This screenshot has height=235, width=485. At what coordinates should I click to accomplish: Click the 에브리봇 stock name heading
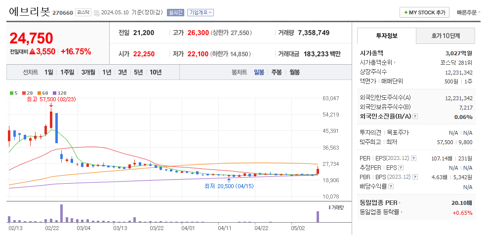pos(29,12)
